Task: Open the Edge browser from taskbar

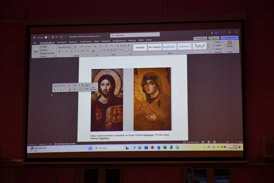Action: (x=140, y=148)
